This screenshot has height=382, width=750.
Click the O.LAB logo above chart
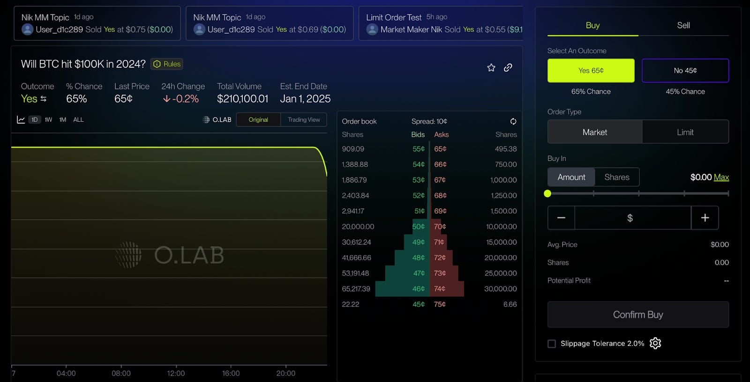[217, 119]
